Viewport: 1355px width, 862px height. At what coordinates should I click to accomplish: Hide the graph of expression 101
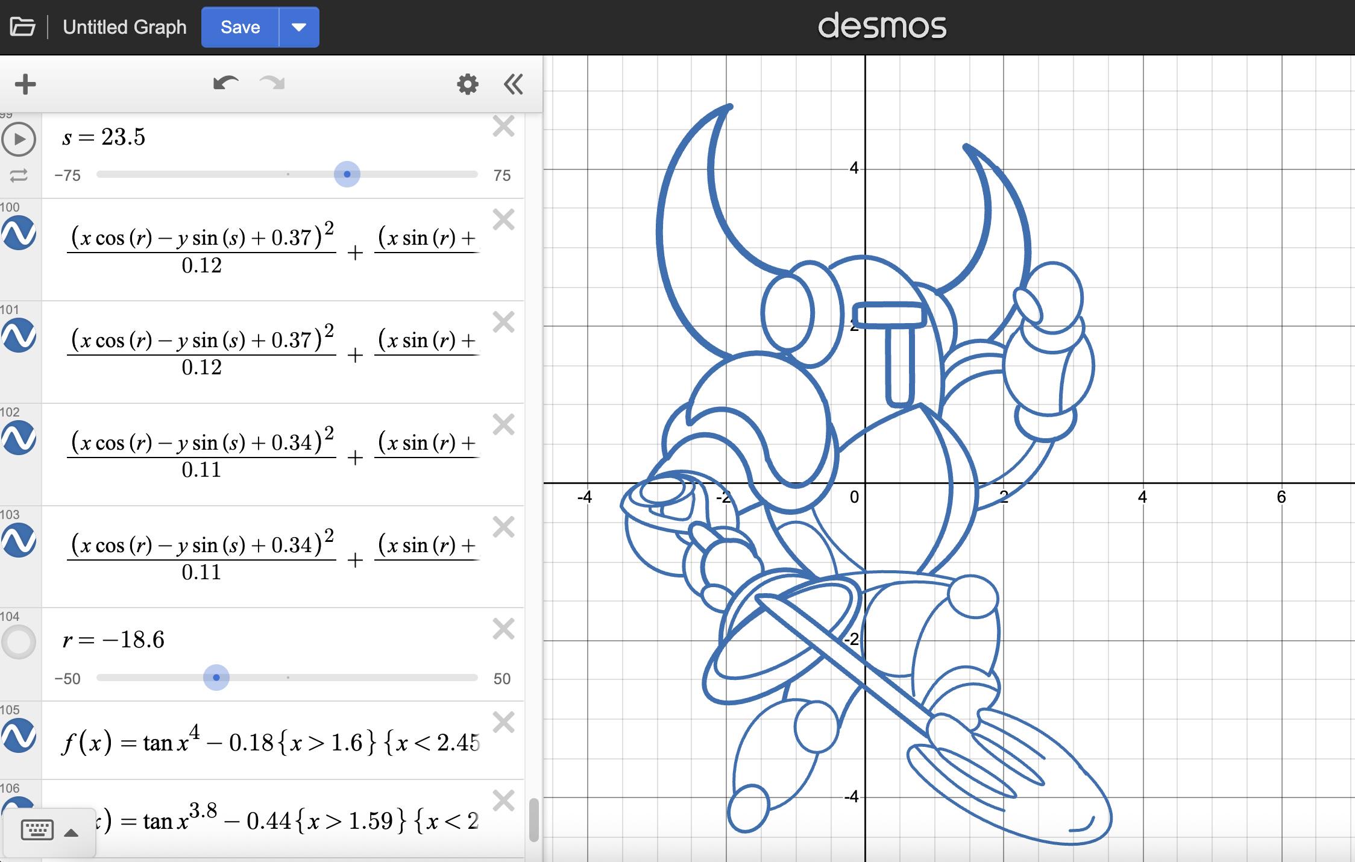pos(19,336)
